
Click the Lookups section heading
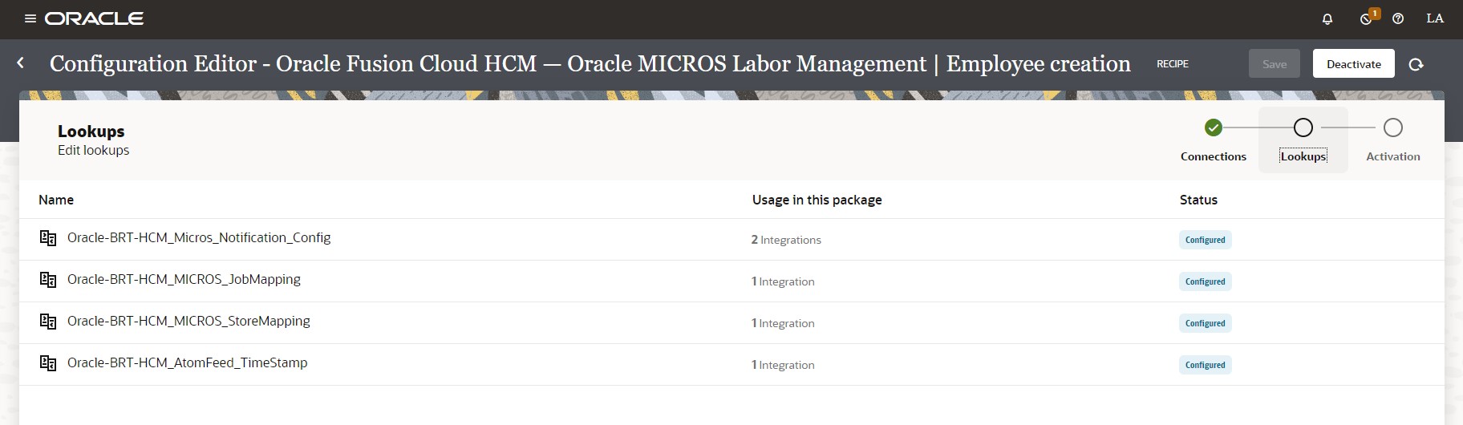pyautogui.click(x=91, y=132)
